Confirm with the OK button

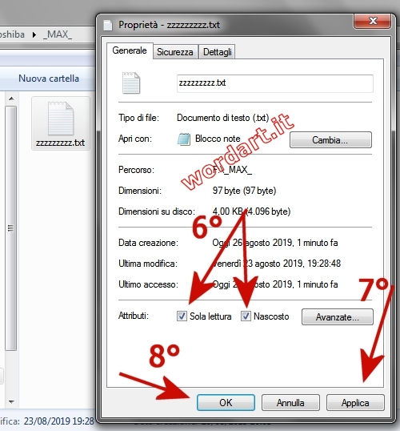tap(226, 403)
